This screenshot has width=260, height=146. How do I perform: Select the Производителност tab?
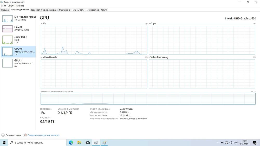tap(20, 10)
